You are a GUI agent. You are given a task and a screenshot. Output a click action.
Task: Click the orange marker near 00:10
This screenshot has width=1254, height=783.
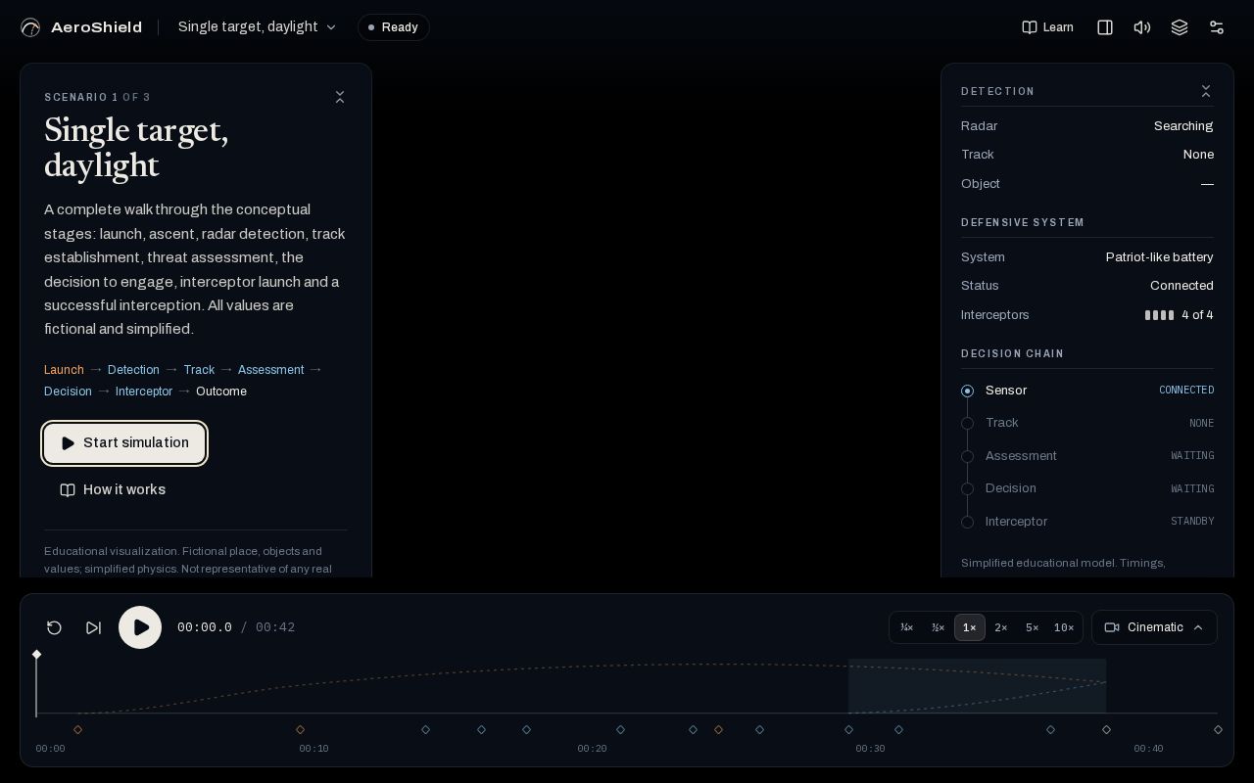coord(300,729)
